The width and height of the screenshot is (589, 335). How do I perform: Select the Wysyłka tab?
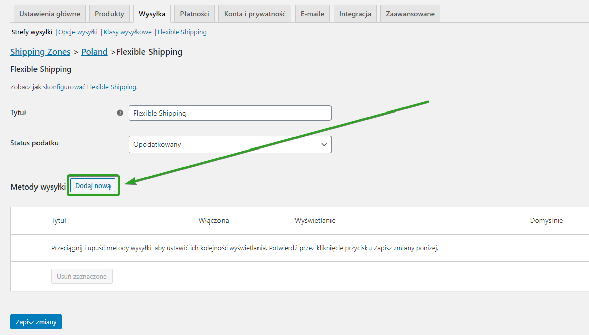point(152,14)
